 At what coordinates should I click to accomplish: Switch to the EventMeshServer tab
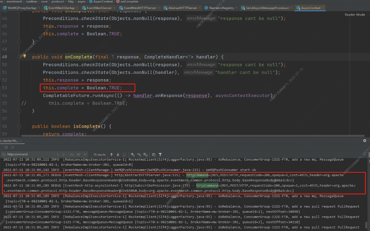coord(99,8)
